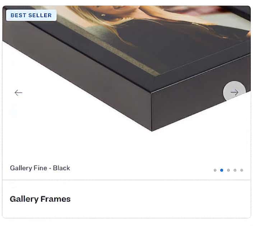Click the word Frames in the heading

point(55,199)
